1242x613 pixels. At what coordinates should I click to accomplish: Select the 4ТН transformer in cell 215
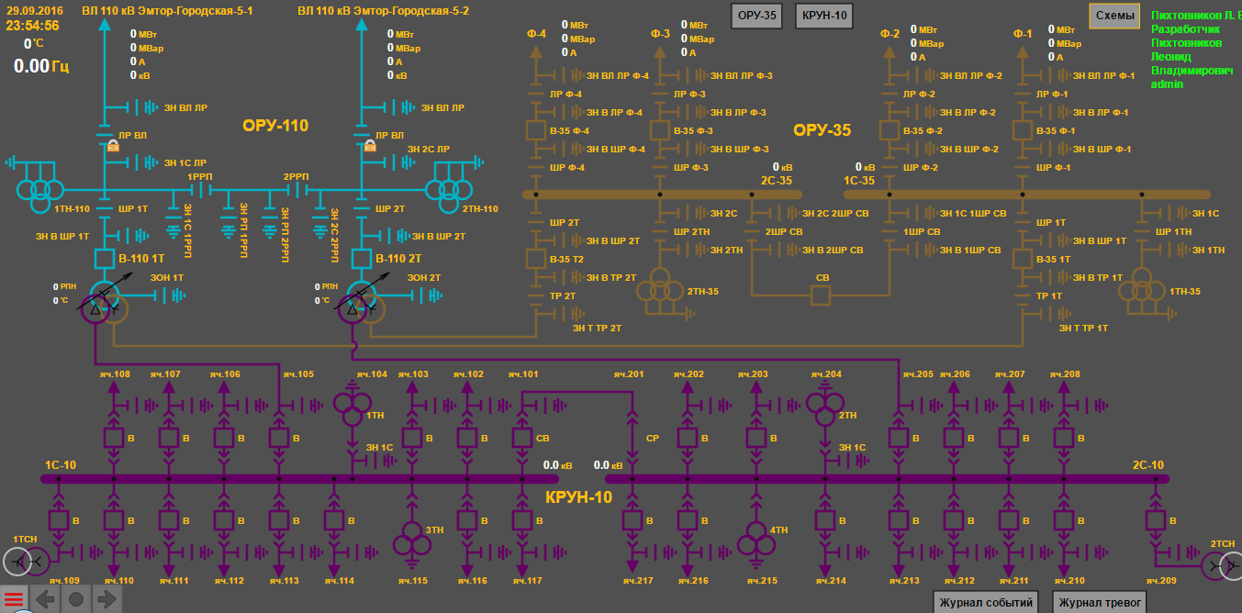point(755,541)
